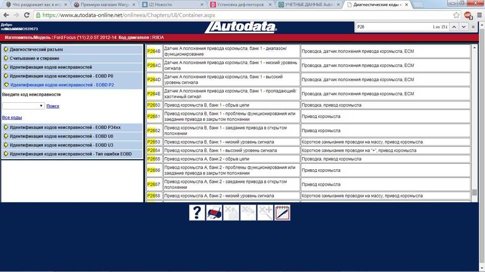
Task: Select code cell P2658
Action: pos(154,196)
